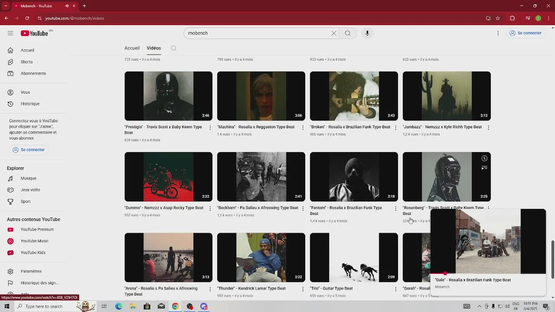Open "Beckham" - Pa Salieu x Afroswing title
The image size is (555, 312).
[x=258, y=208]
